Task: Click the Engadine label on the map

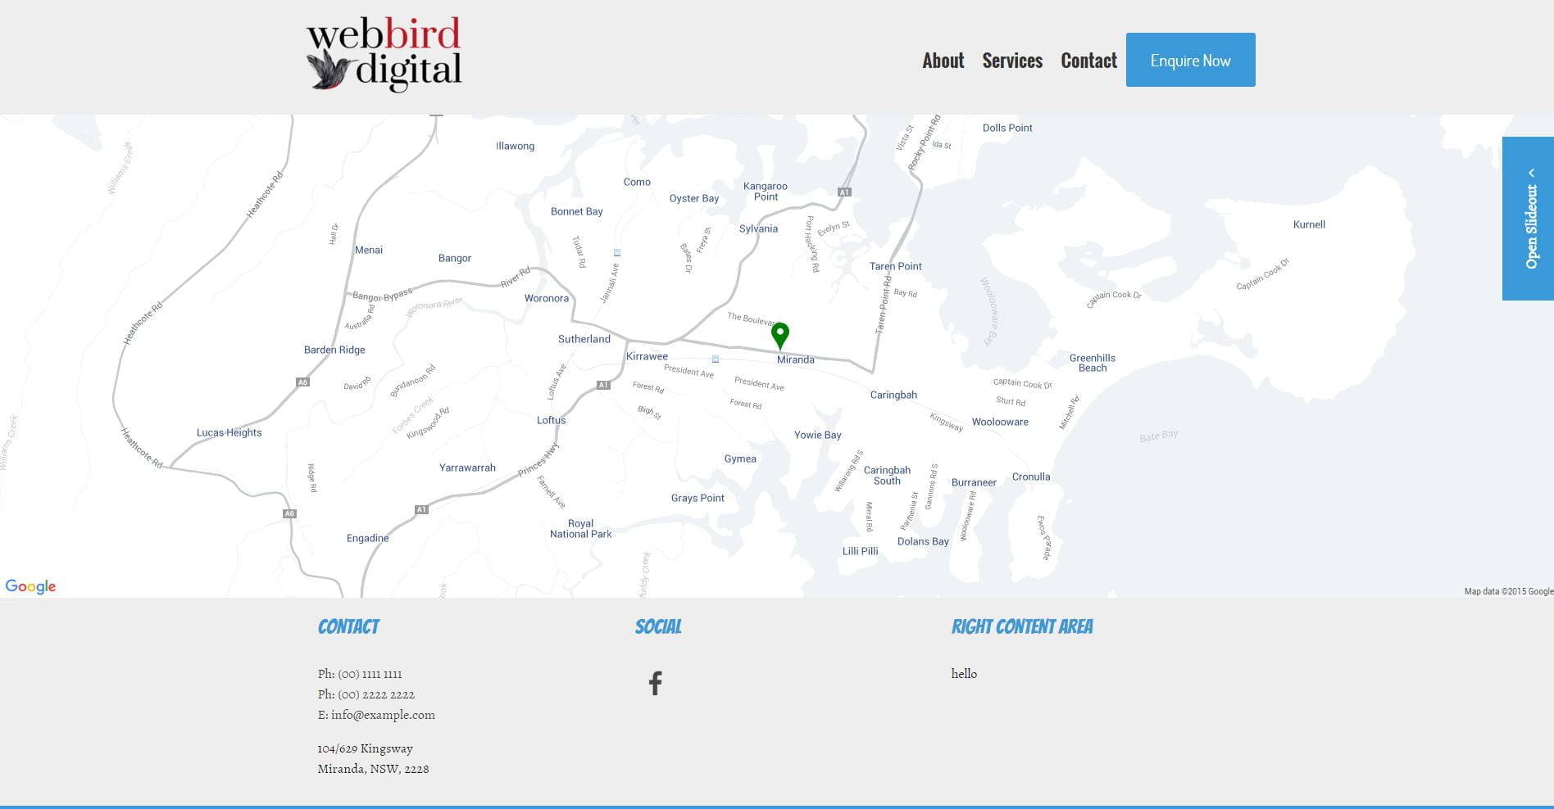Action: pos(368,538)
